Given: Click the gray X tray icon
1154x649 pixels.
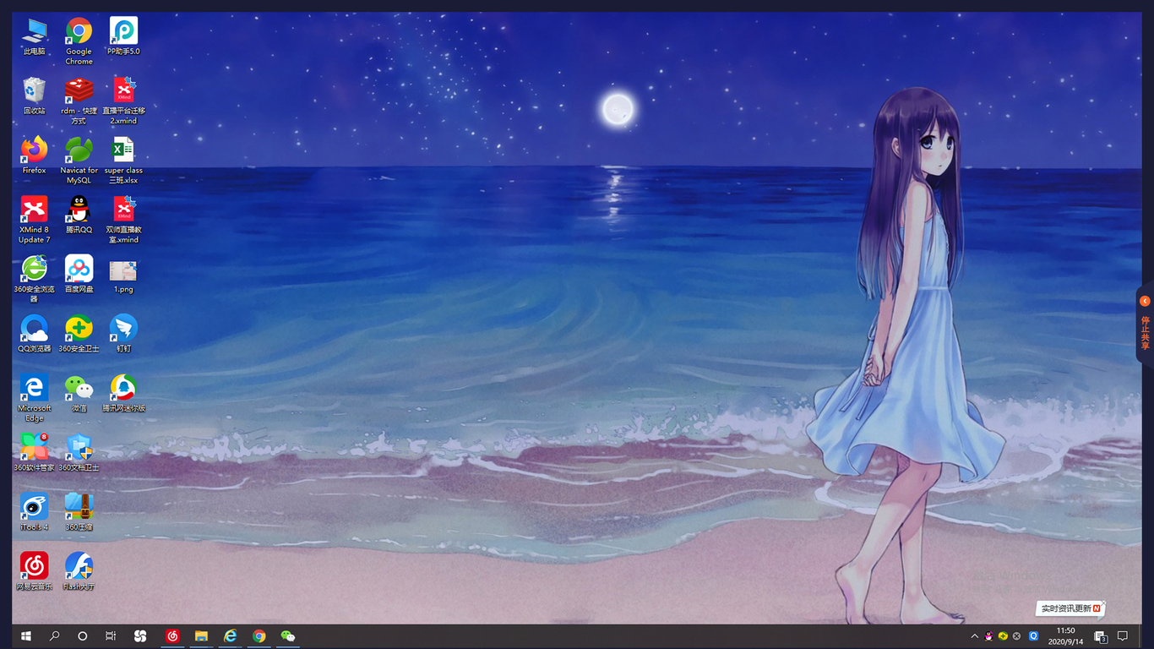Looking at the screenshot, I should [1016, 636].
